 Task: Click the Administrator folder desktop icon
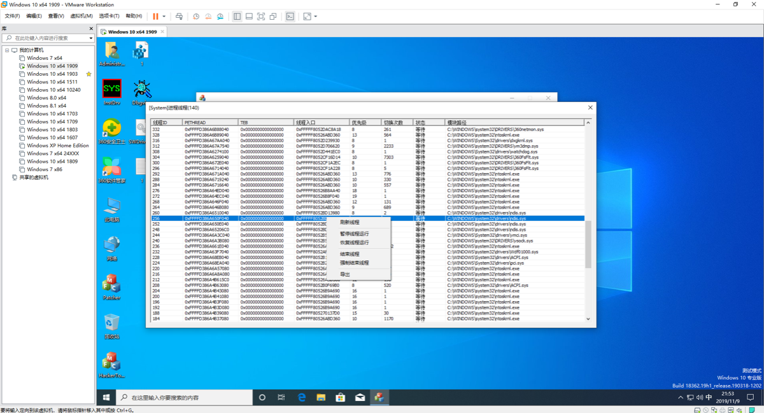click(112, 54)
